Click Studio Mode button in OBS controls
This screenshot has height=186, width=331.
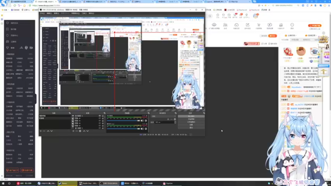(x=191, y=122)
